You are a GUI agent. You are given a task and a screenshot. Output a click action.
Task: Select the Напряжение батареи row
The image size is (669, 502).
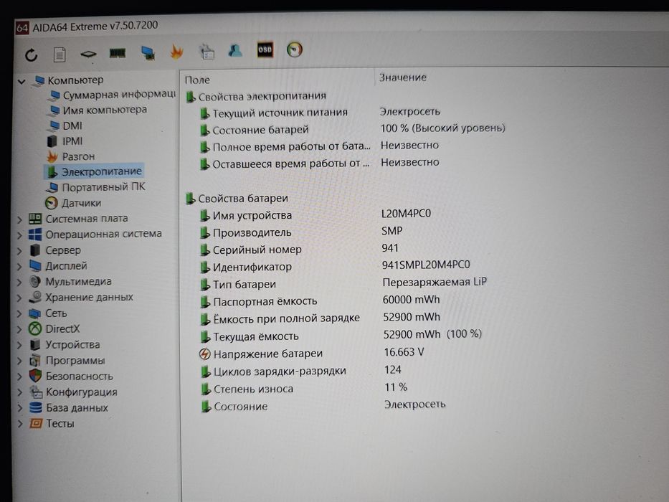click(312, 354)
